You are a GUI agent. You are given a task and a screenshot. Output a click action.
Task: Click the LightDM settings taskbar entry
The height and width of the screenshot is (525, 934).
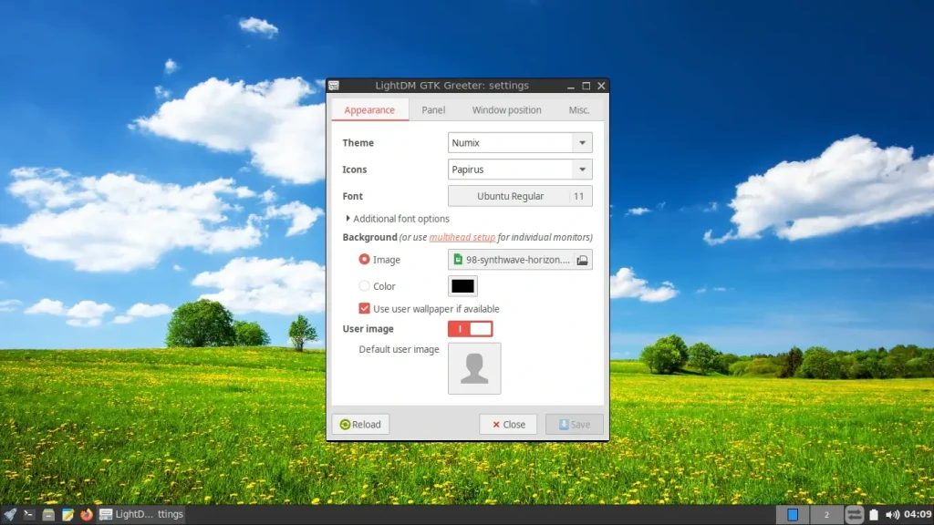pos(141,514)
